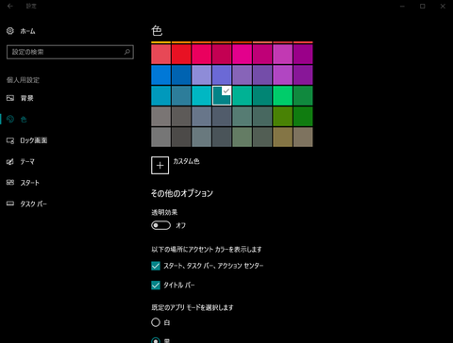
Task: Select the 色 palette icon
Action: tap(10, 119)
